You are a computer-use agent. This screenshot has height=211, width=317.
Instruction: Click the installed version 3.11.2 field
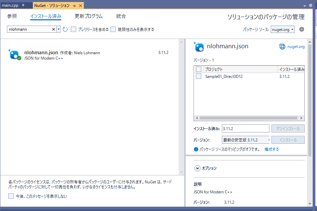click(x=245, y=128)
